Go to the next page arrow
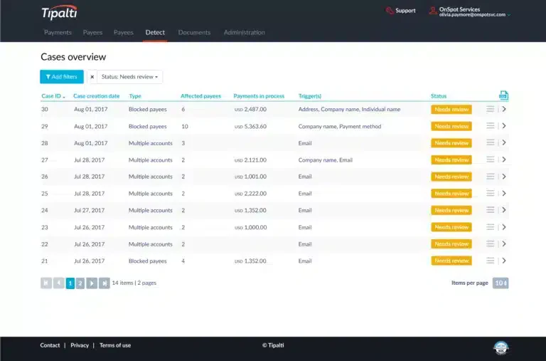546x361 pixels. point(92,283)
